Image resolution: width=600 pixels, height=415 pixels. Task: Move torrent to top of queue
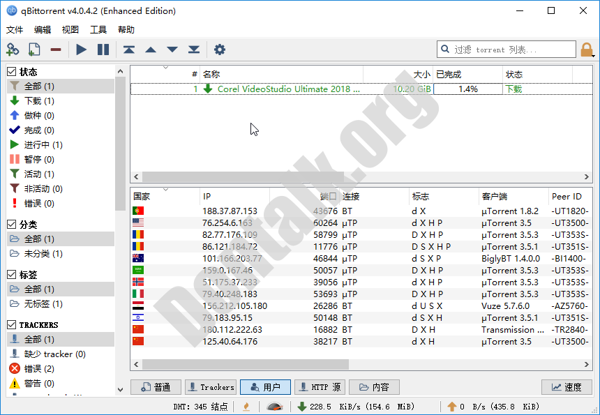(x=129, y=50)
